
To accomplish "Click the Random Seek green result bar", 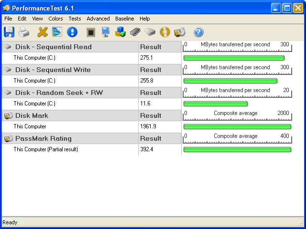I will [x=216, y=104].
